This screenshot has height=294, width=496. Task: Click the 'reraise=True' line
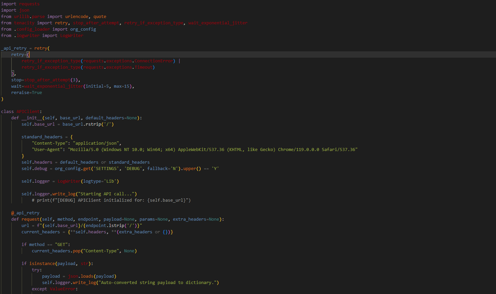[27, 93]
